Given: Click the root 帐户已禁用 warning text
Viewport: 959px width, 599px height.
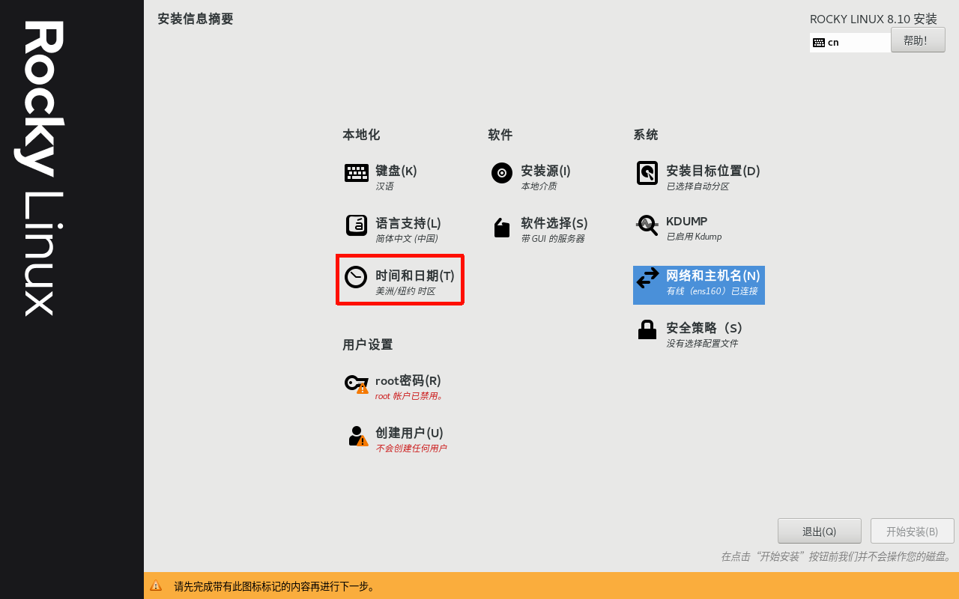Looking at the screenshot, I should click(410, 396).
